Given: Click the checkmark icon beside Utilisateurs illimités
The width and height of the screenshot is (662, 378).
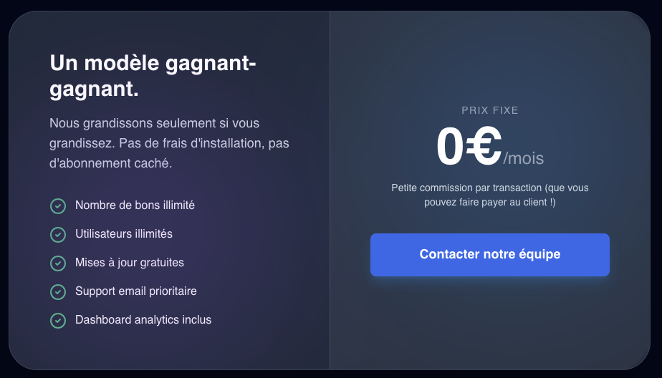Looking at the screenshot, I should pyautogui.click(x=58, y=235).
